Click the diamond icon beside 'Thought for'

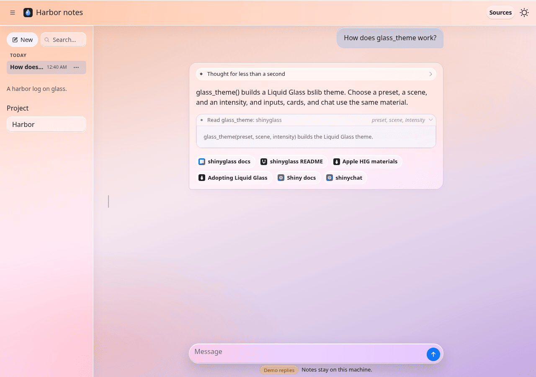click(201, 74)
